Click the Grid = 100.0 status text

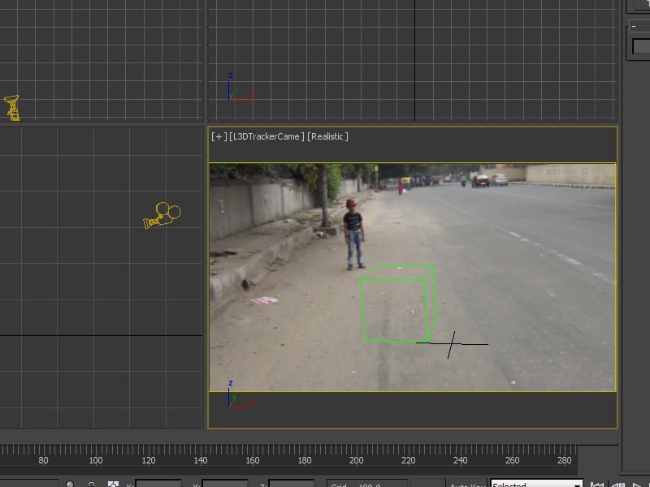click(x=357, y=484)
